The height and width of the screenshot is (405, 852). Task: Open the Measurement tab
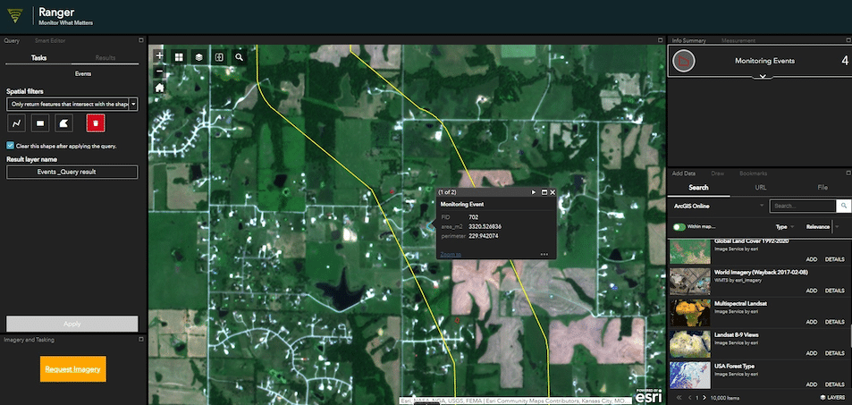(x=738, y=40)
